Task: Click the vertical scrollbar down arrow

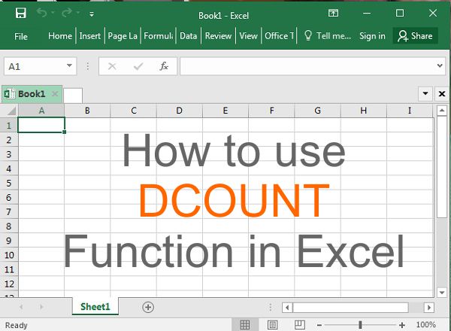Action: click(442, 293)
